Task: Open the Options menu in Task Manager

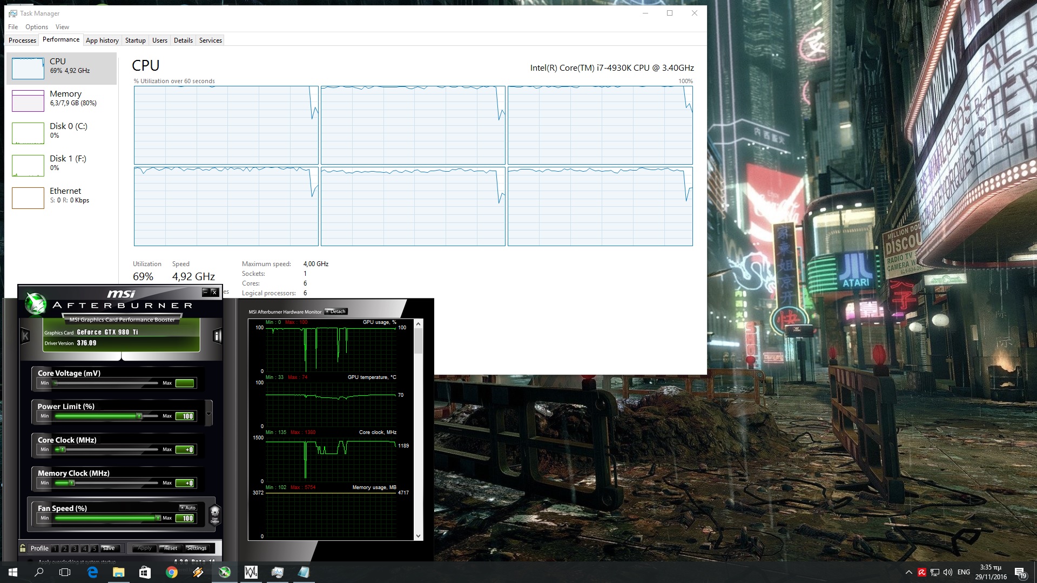Action: [x=36, y=27]
